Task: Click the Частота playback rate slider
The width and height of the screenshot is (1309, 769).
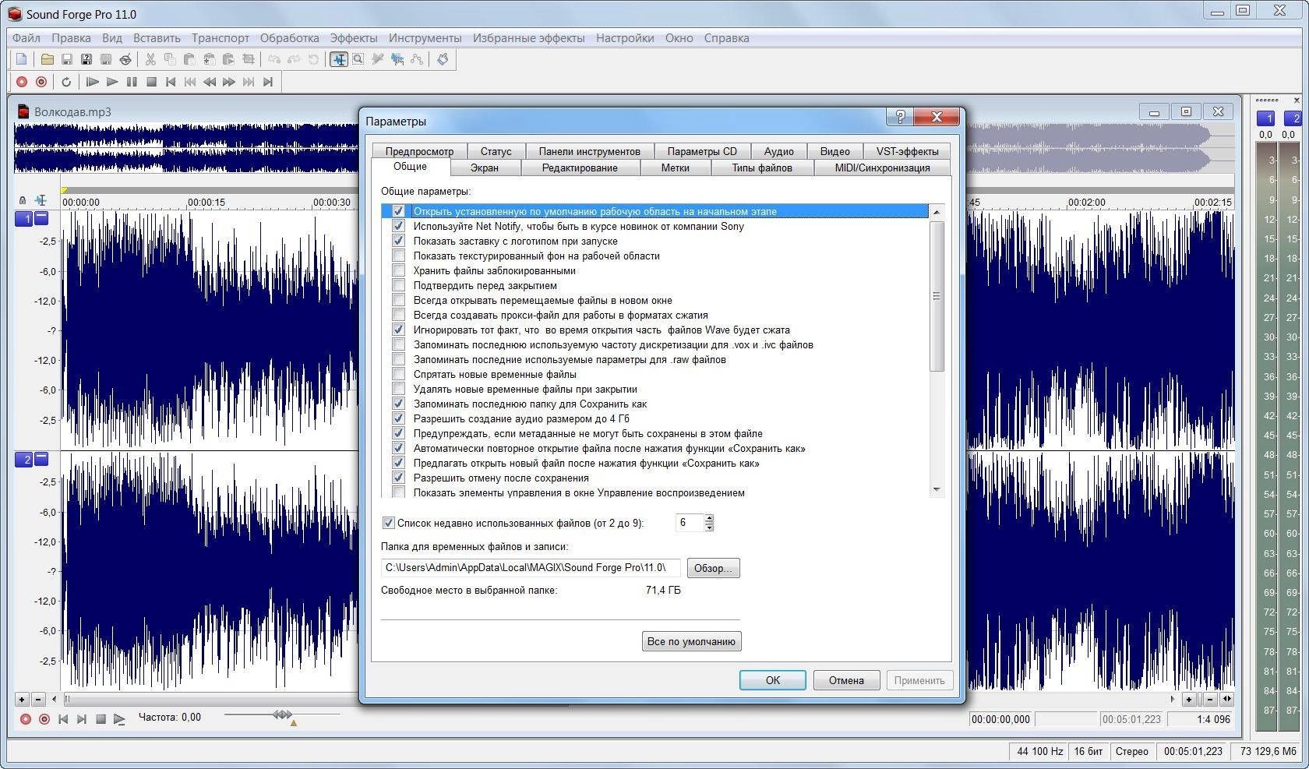Action: coord(282,714)
